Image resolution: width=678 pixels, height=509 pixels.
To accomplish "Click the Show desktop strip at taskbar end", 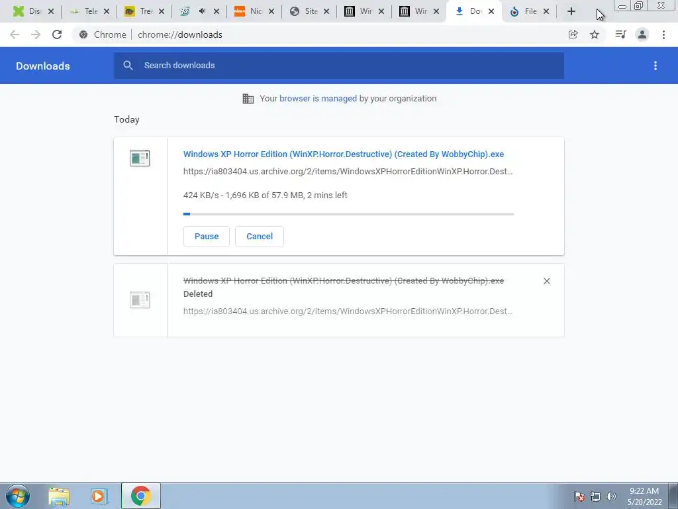I will 673,496.
